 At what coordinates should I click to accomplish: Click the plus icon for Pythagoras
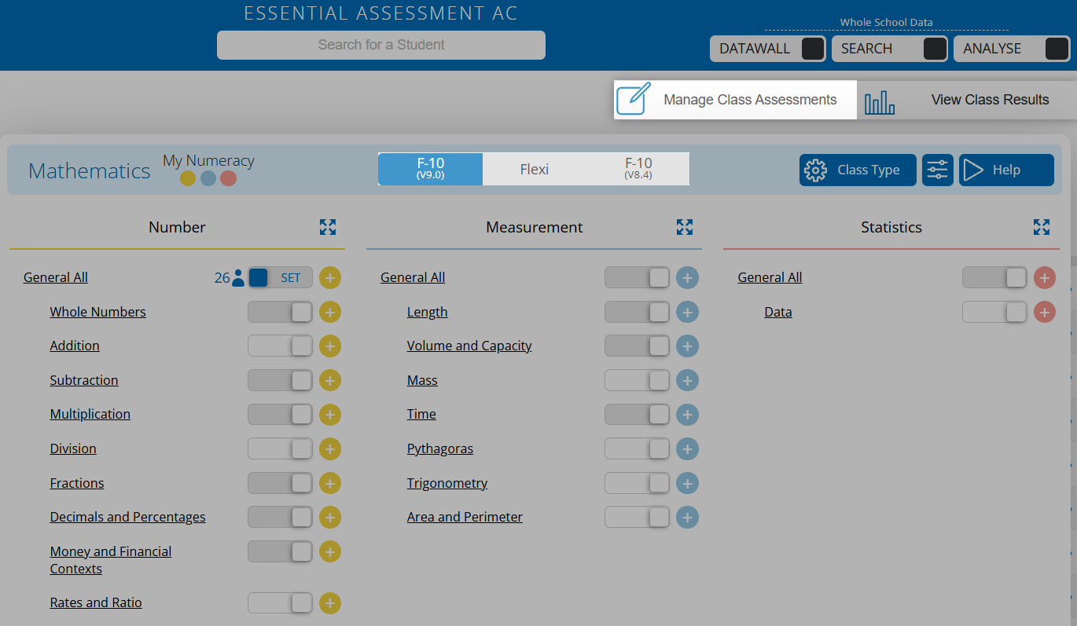tap(687, 448)
